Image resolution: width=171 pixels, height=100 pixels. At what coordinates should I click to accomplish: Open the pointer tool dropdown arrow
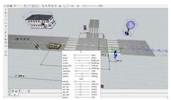point(28,6)
